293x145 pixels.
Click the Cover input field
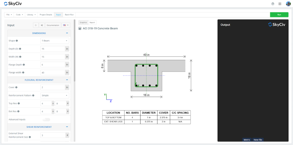(x=53, y=87)
